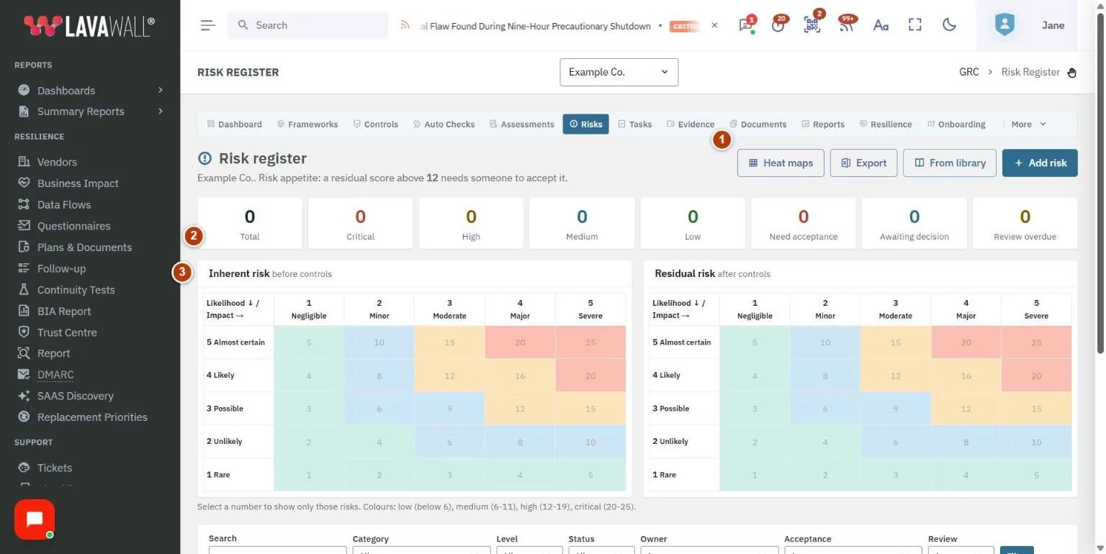Open the QR code scanner icon

(x=812, y=25)
